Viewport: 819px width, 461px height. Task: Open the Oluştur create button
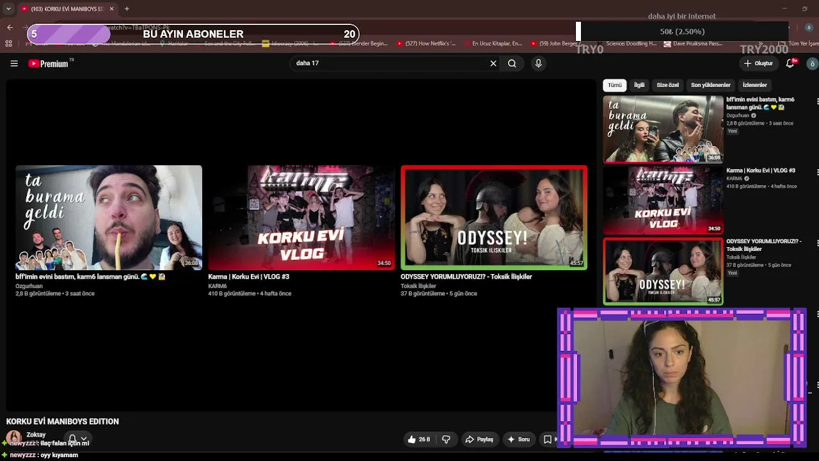click(x=758, y=63)
